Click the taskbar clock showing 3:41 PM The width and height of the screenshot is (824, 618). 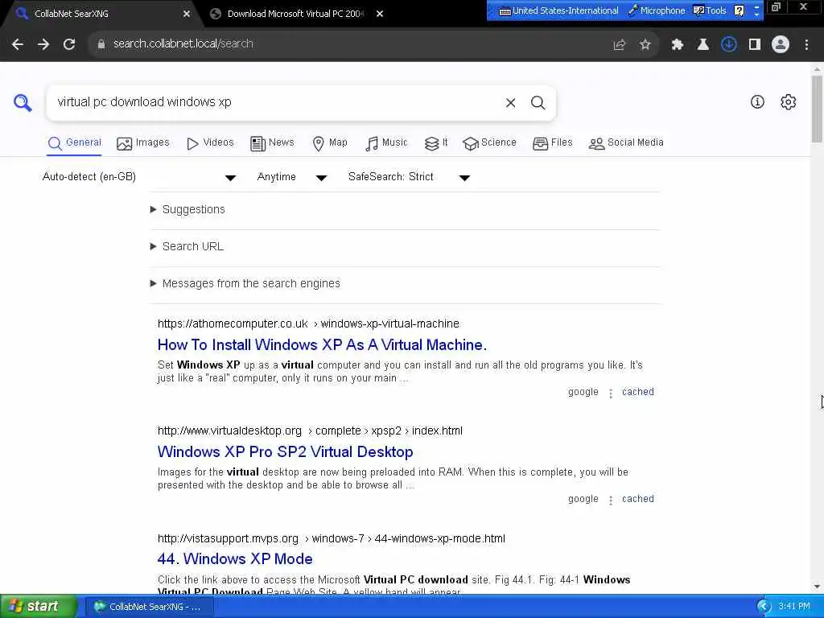pyautogui.click(x=794, y=607)
